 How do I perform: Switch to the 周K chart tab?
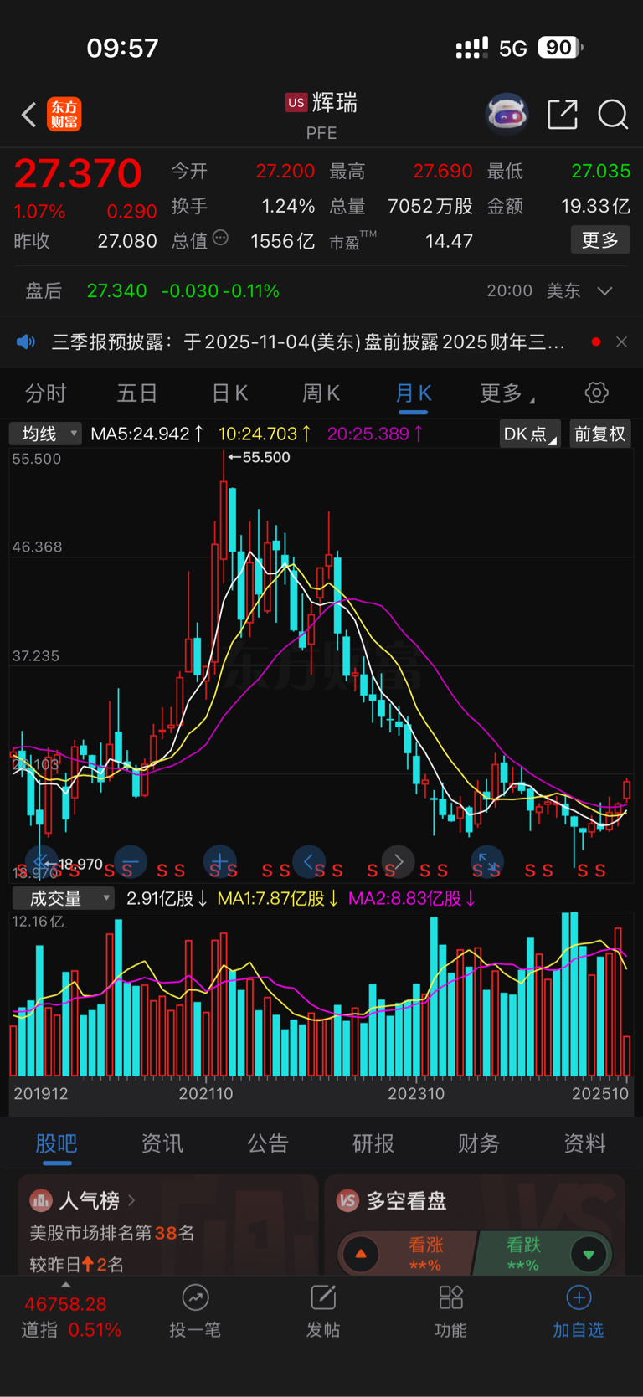point(321,393)
